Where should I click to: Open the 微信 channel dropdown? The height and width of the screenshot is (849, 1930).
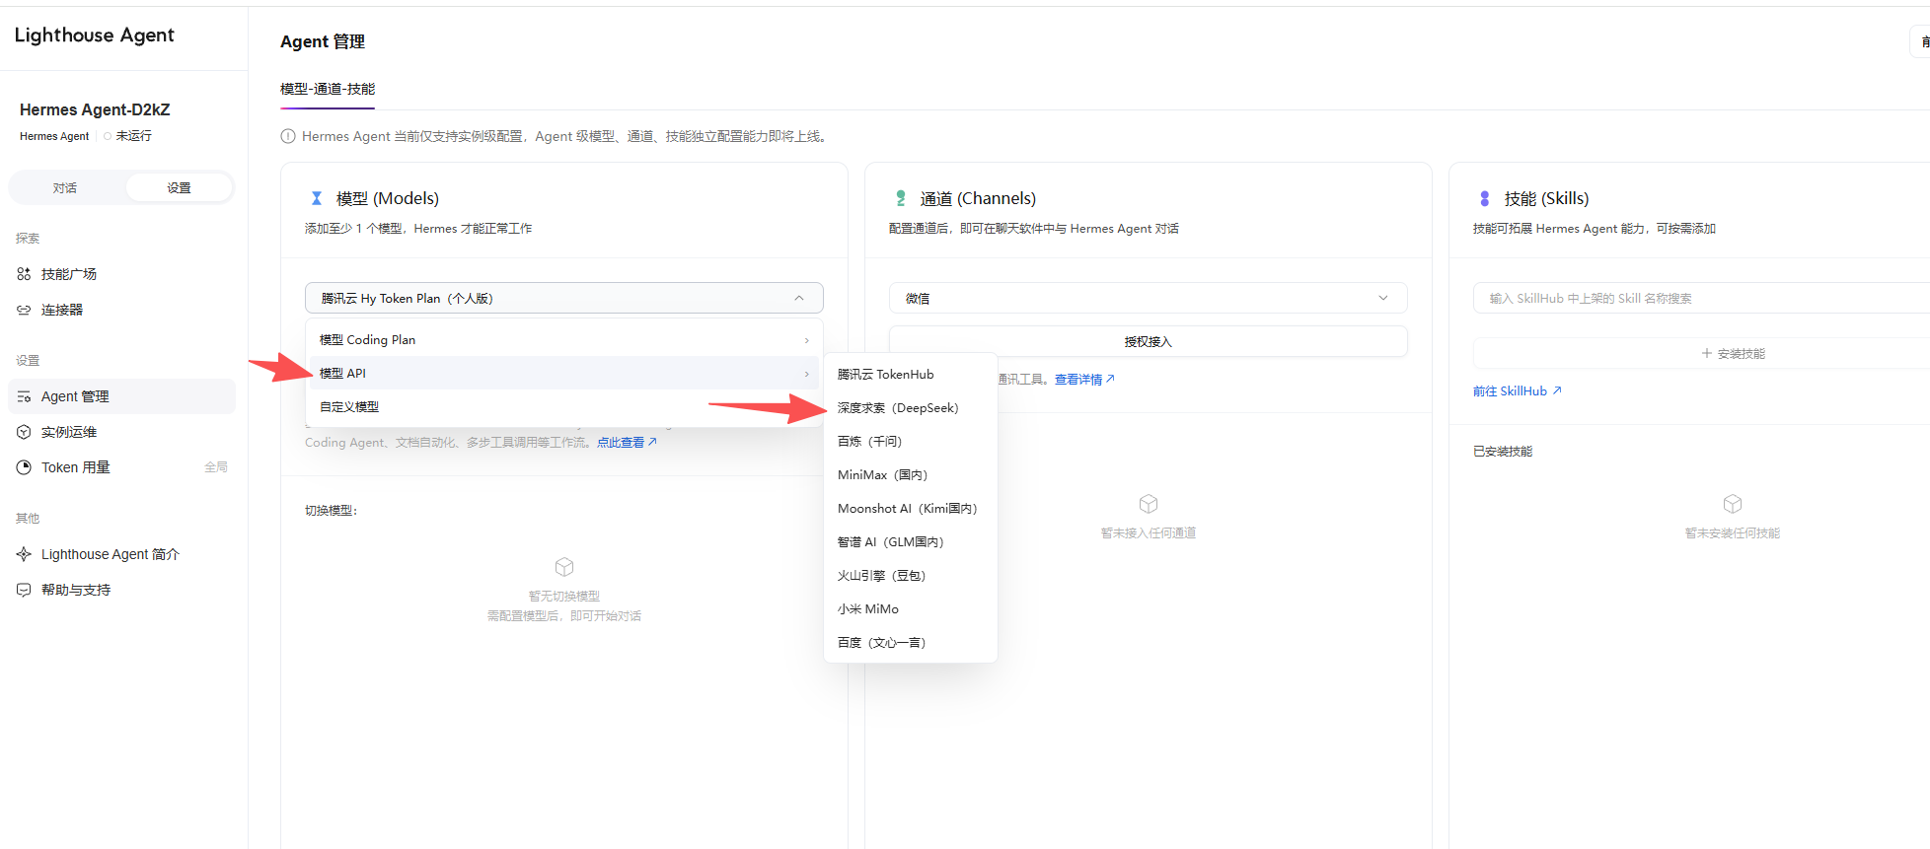(1149, 298)
